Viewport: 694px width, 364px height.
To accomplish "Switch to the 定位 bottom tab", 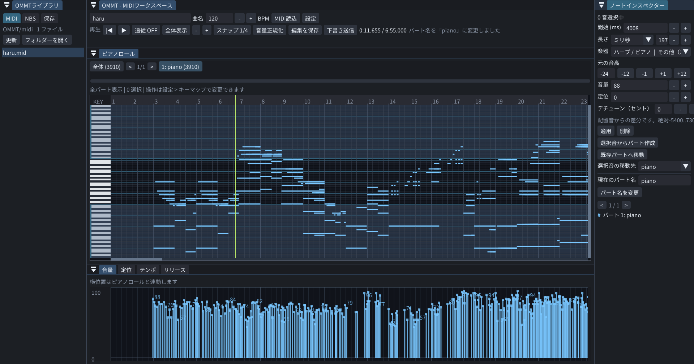I will [x=126, y=270].
